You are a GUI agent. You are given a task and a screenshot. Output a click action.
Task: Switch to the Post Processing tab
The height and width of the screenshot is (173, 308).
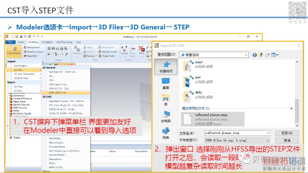coord(64,42)
